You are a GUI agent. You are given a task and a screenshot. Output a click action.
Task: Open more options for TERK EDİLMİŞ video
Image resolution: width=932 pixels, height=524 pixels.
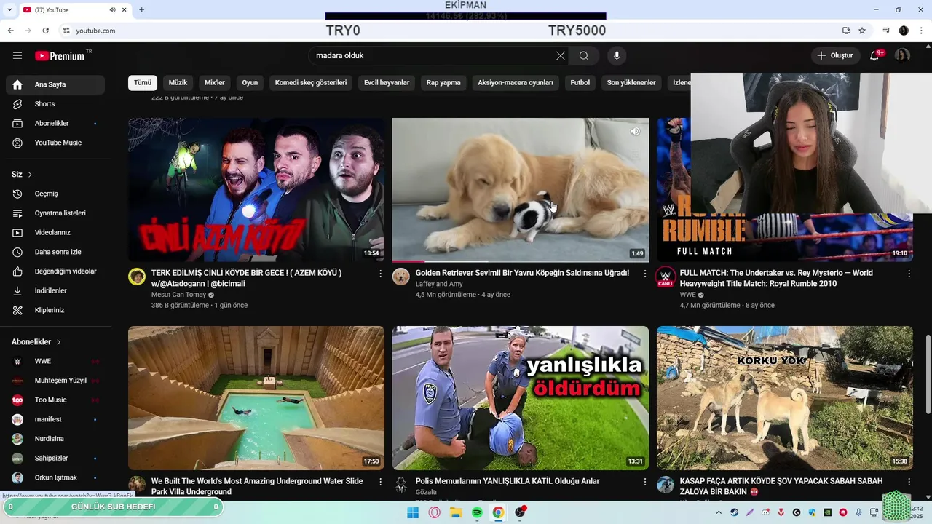click(x=380, y=274)
